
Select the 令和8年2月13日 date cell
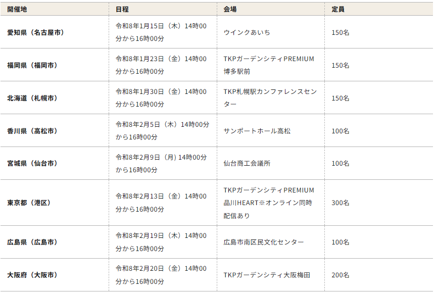[x=161, y=203]
